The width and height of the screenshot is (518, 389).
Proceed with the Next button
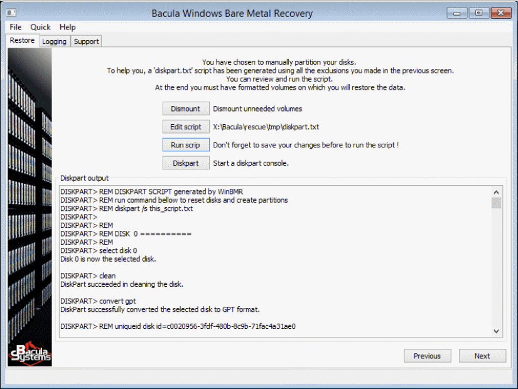click(482, 356)
